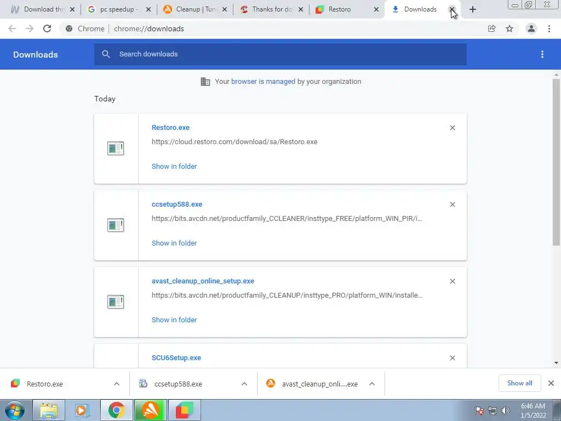Go forward to next page

pyautogui.click(x=30, y=29)
